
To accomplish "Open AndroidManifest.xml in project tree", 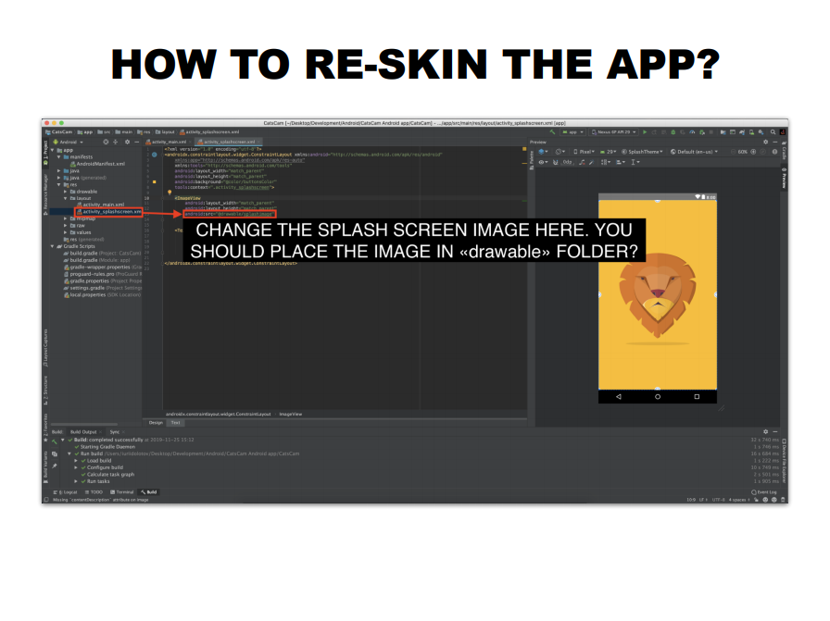I will pyautogui.click(x=98, y=164).
